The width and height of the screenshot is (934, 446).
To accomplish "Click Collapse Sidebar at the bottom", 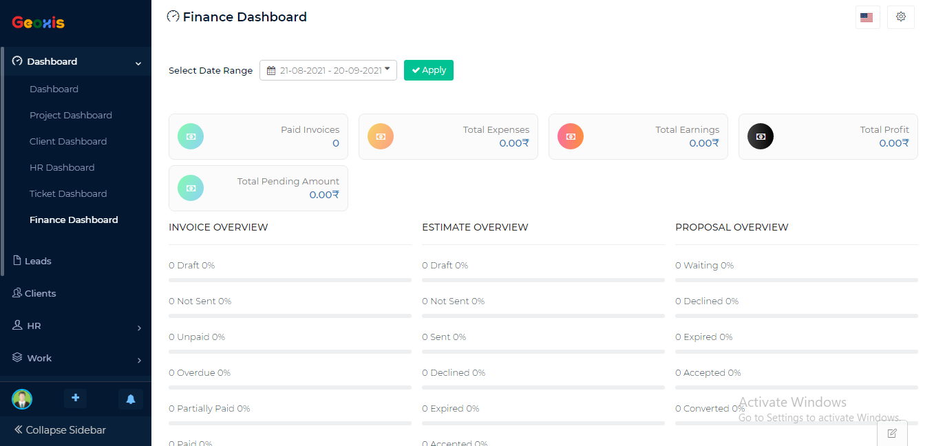I will tap(60, 430).
